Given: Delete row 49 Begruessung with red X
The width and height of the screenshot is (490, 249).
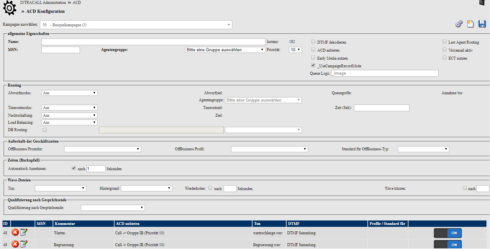Looking at the screenshot, I should pyautogui.click(x=15, y=244).
